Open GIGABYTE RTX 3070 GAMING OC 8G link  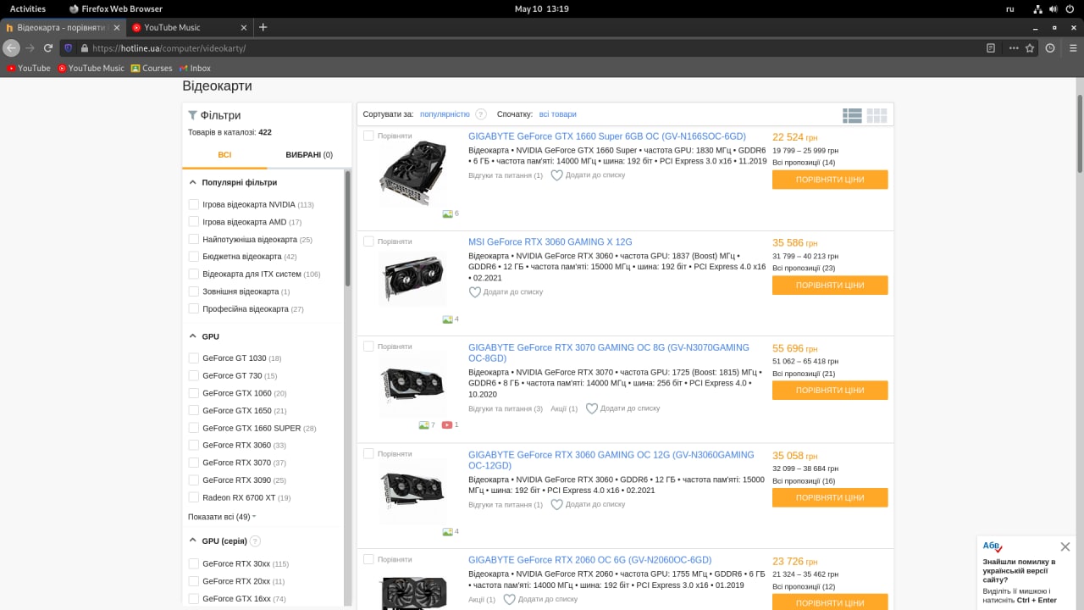609,352
